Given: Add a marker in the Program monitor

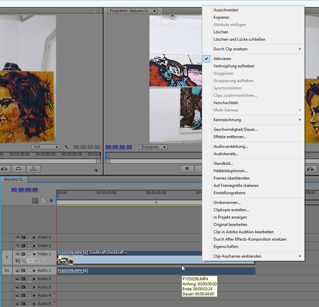Looking at the screenshot, I should point(187,169).
